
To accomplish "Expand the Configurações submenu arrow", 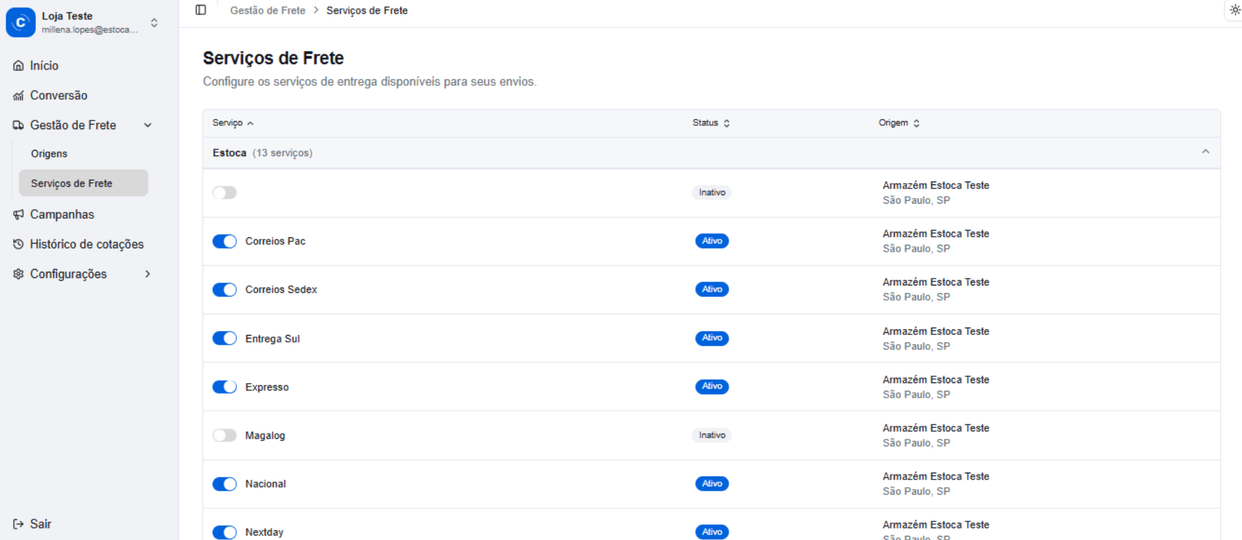I will (x=147, y=274).
